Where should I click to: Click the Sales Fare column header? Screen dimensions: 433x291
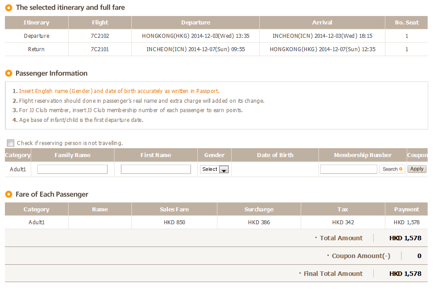tap(174, 210)
